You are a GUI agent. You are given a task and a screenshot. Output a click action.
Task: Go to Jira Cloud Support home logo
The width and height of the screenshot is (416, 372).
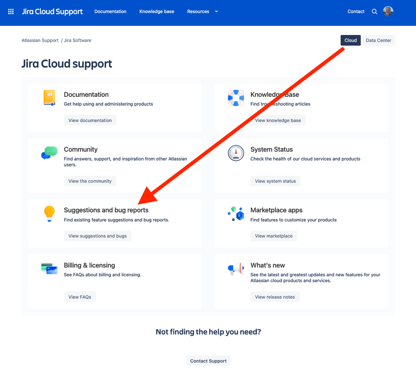coord(52,11)
